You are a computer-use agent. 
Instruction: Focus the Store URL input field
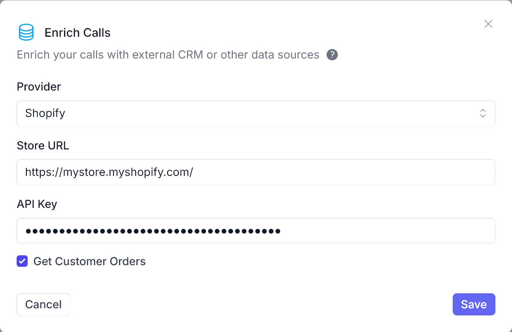[256, 172]
